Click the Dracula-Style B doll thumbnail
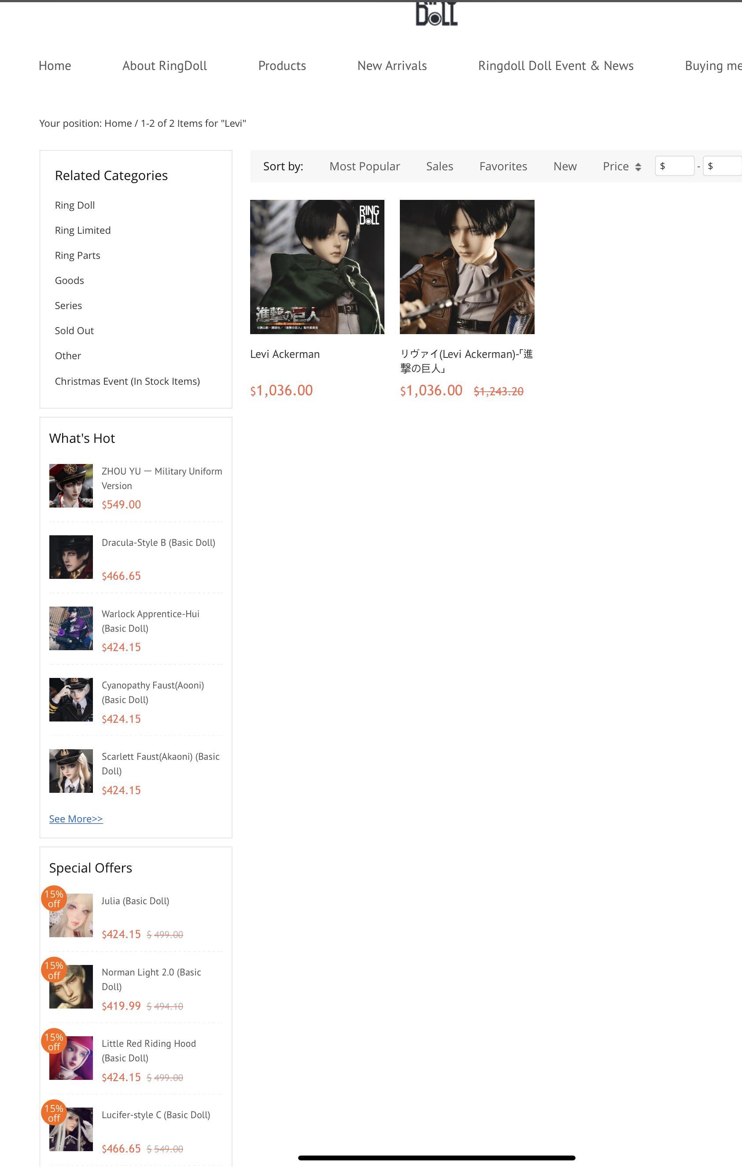The image size is (742, 1167). (x=71, y=557)
